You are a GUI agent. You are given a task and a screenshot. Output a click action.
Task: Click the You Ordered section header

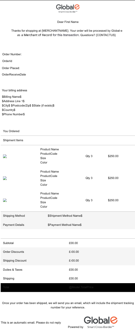click(x=11, y=131)
